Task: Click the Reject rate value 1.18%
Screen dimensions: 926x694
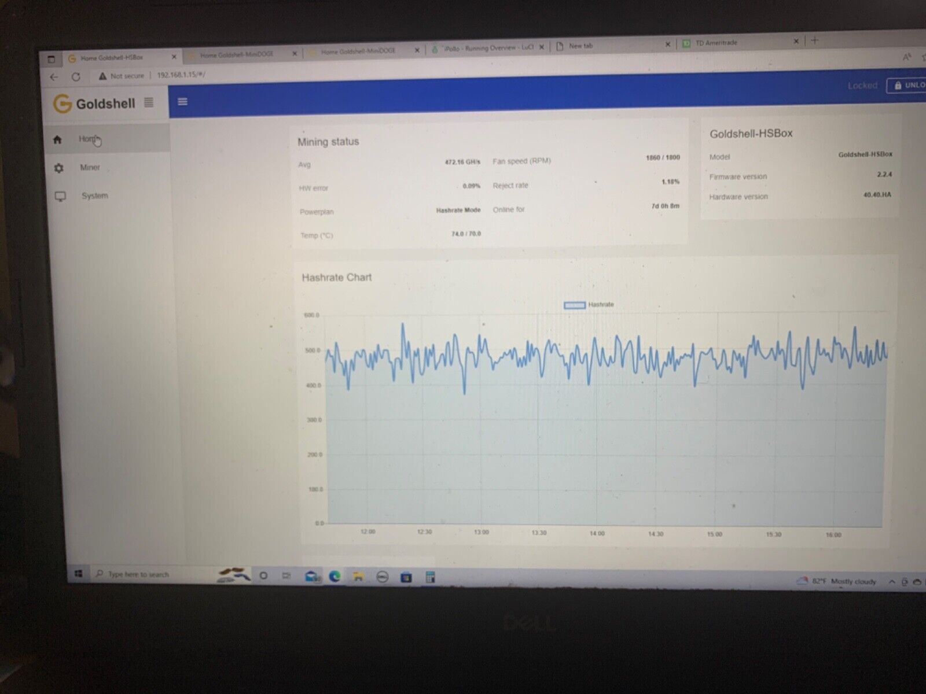Action: click(670, 182)
